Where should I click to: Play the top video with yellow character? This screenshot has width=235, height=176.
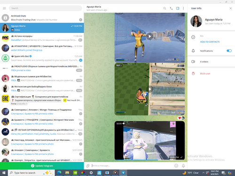(149, 36)
